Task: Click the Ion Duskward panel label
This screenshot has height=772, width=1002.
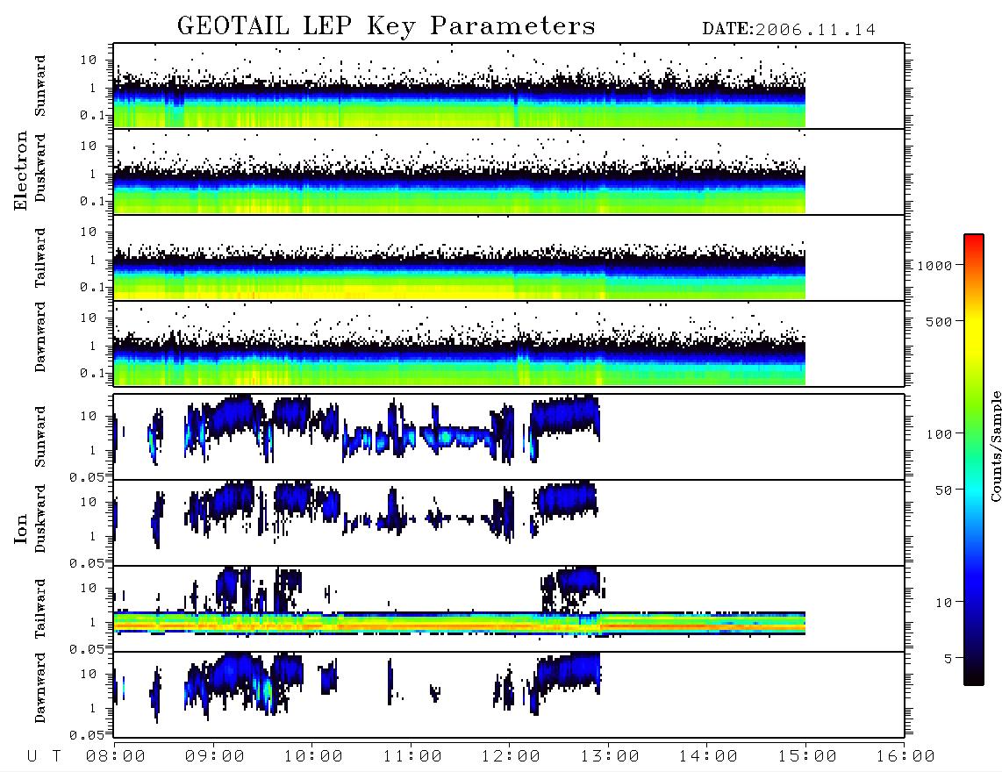Action: (x=40, y=518)
